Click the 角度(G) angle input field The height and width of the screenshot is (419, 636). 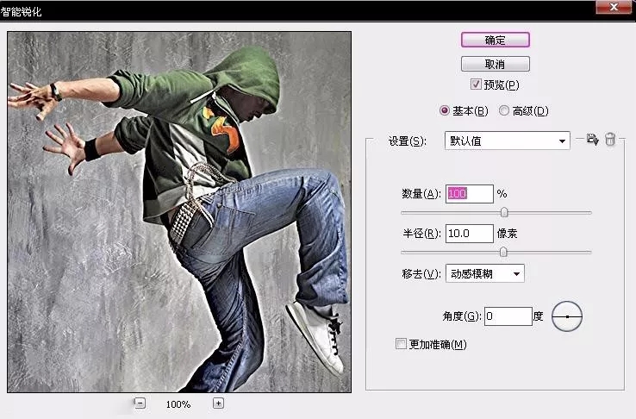(x=508, y=316)
